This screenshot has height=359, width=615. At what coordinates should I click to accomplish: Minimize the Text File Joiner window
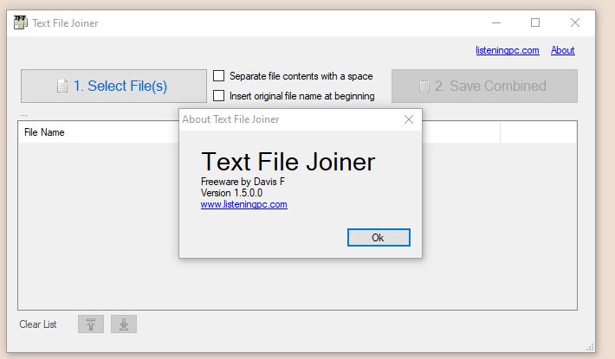click(x=496, y=22)
